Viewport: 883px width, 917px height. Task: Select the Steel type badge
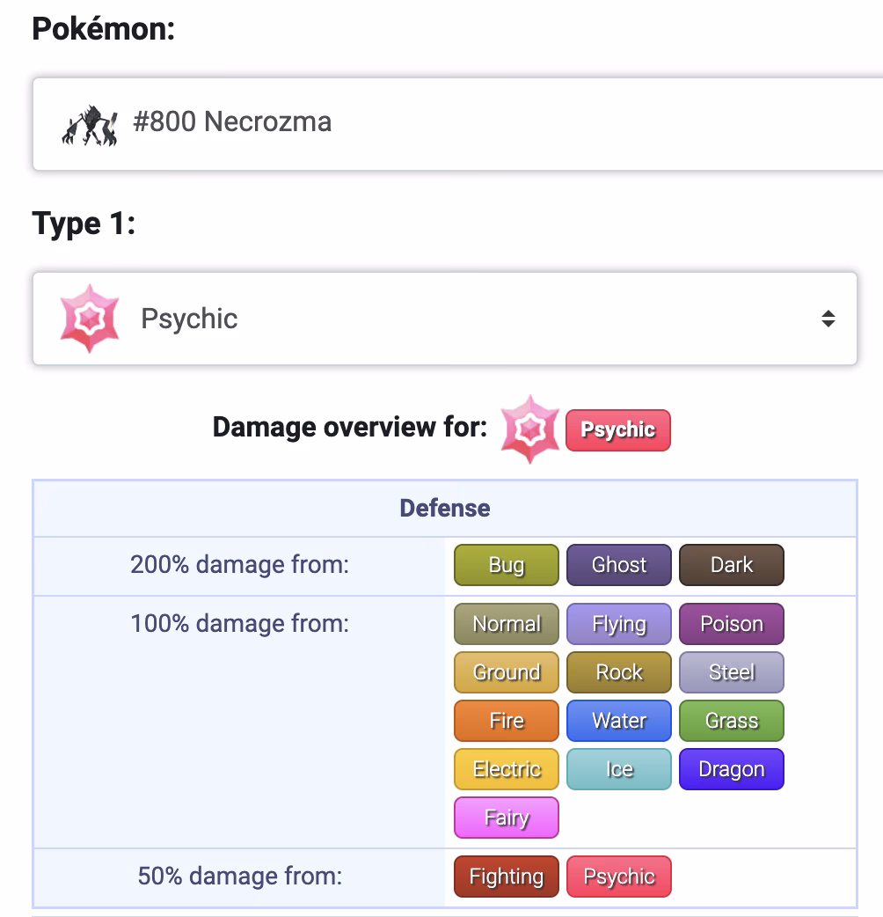click(732, 672)
